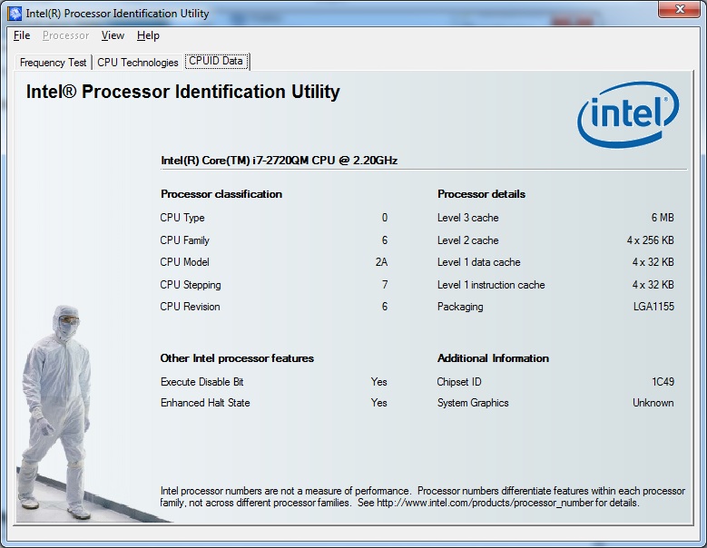This screenshot has width=707, height=548.
Task: Click the 'LGA1155' packaging value
Action: tap(653, 307)
